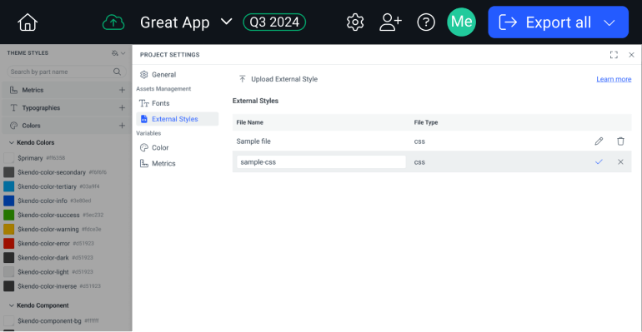Go to the home screen icon
The height and width of the screenshot is (332, 642).
(28, 22)
